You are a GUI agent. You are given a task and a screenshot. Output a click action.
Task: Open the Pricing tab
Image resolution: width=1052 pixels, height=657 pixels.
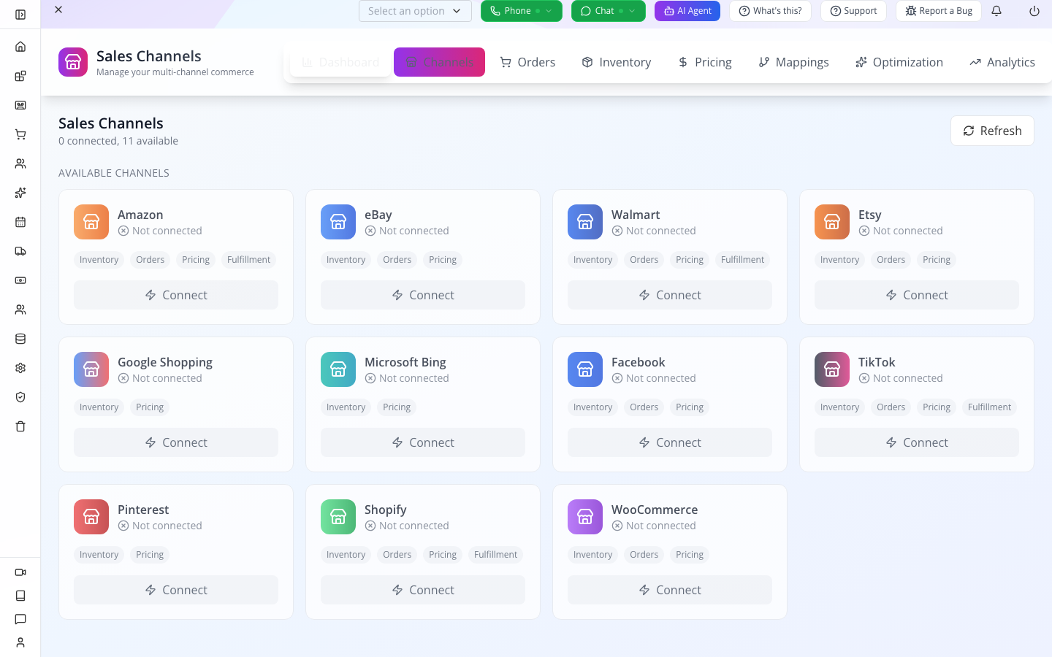(705, 62)
